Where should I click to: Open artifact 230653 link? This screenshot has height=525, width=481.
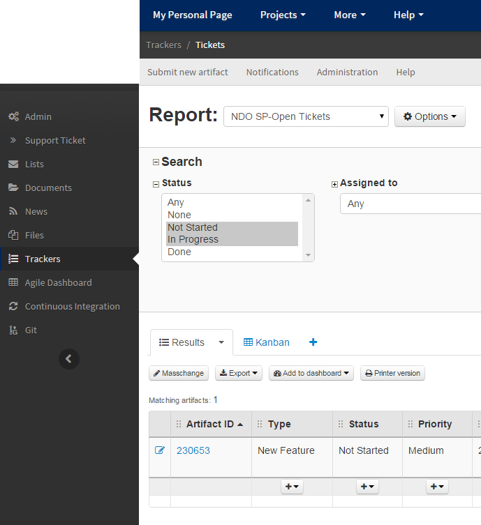[x=193, y=450]
